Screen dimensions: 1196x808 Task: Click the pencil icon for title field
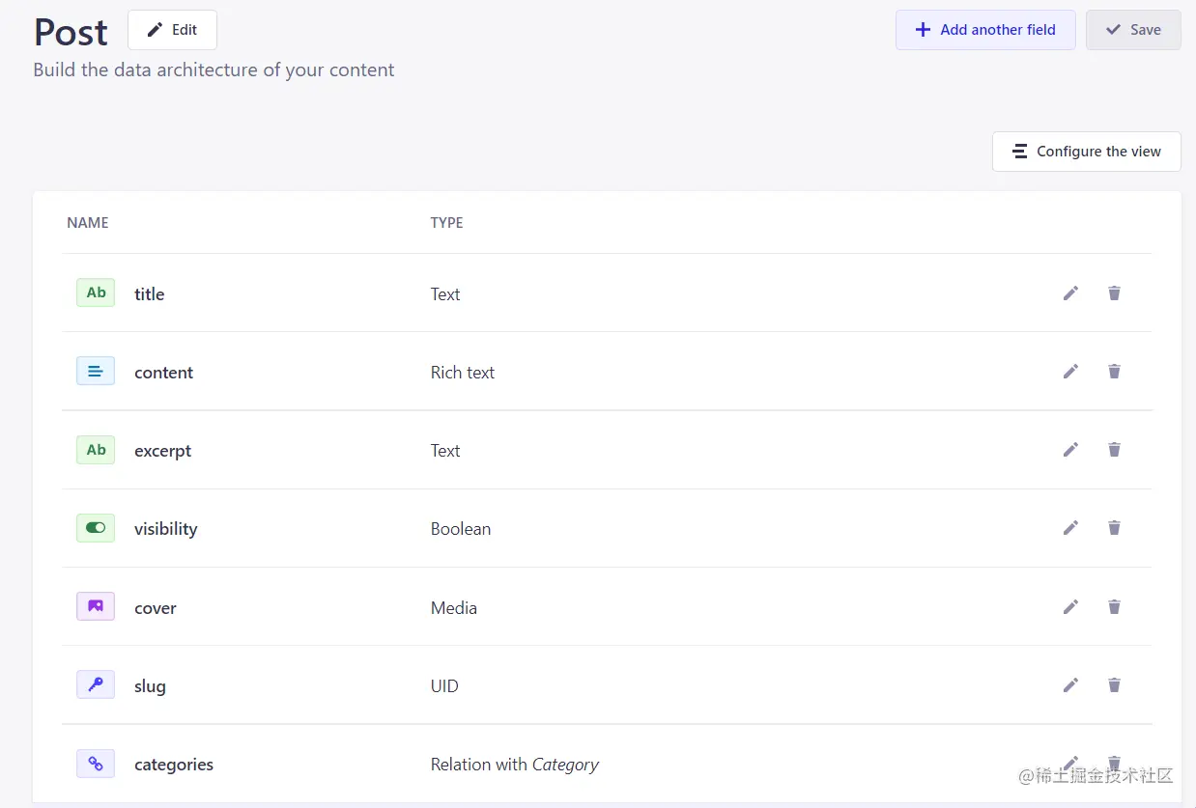pos(1070,293)
